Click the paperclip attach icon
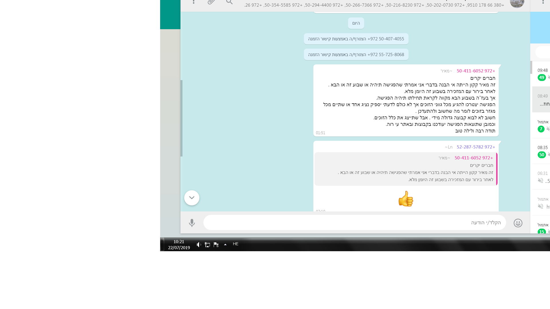Image resolution: width=550 pixels, height=309 pixels. pyautogui.click(x=211, y=2)
